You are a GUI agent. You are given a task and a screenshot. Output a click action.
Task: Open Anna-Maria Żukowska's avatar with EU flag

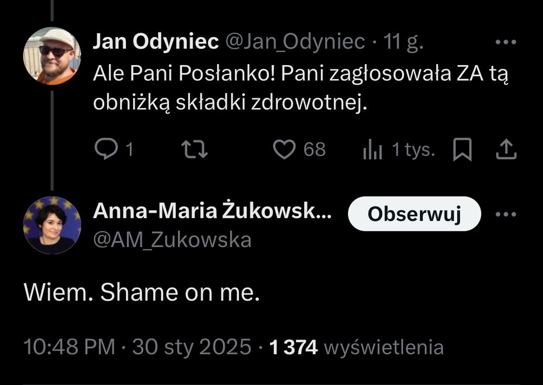pyautogui.click(x=52, y=225)
